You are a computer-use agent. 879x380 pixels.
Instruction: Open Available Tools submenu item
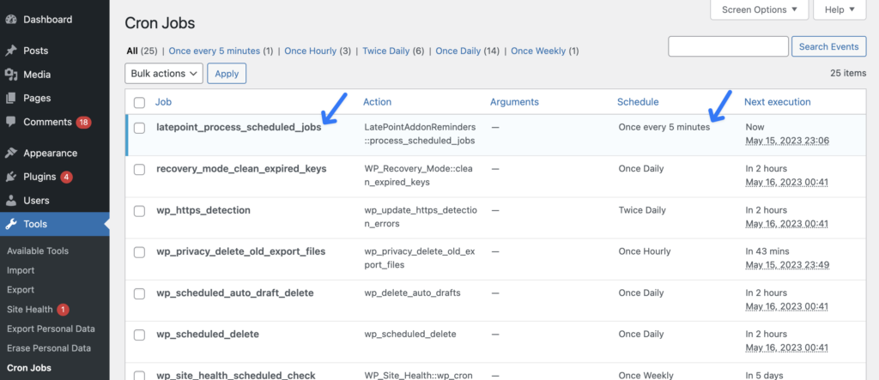tap(38, 251)
